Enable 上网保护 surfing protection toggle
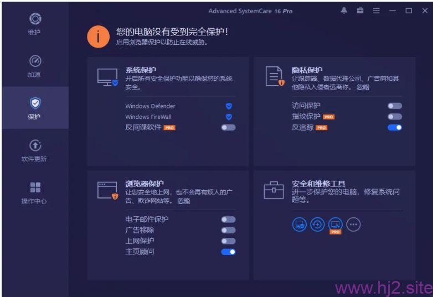 pyautogui.click(x=228, y=241)
